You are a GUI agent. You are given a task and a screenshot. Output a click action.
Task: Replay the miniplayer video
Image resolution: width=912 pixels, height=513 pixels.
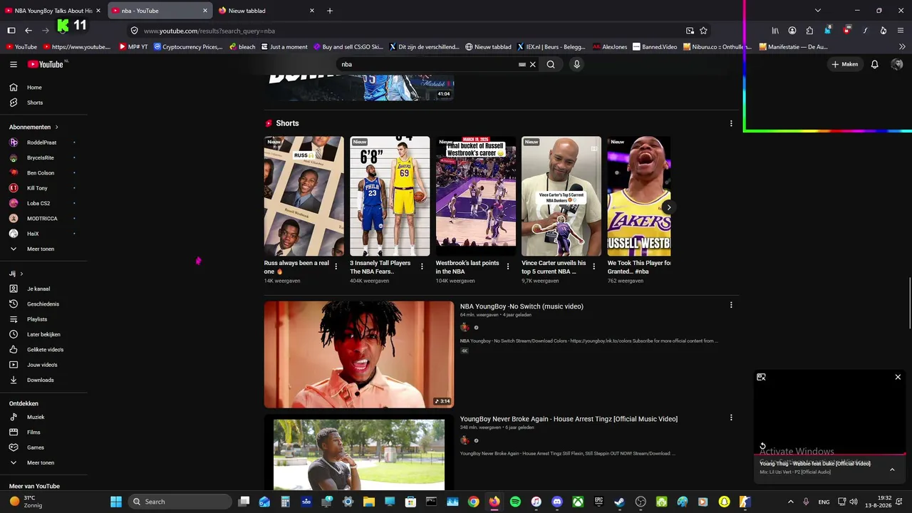(x=762, y=447)
